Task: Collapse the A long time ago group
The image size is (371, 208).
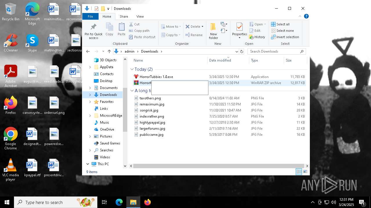Action: [132, 91]
